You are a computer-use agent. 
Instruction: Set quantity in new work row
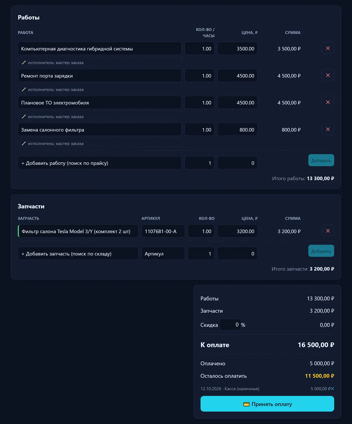[x=199, y=163]
